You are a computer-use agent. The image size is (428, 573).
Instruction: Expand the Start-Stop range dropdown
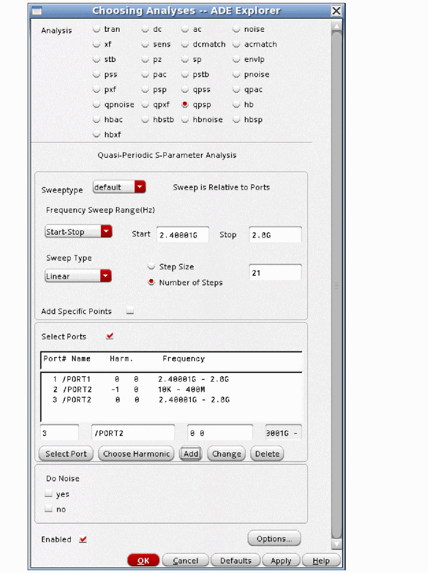(x=78, y=232)
